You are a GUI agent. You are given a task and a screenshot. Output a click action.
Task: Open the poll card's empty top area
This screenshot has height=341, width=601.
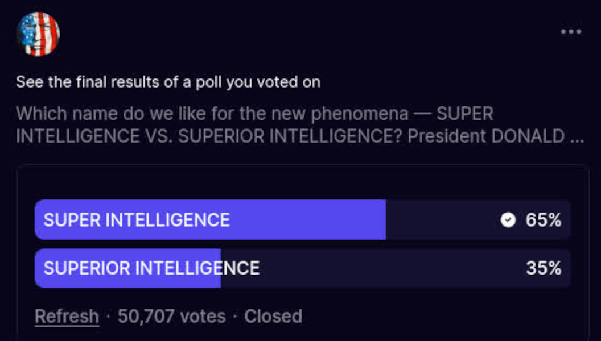coord(302,181)
